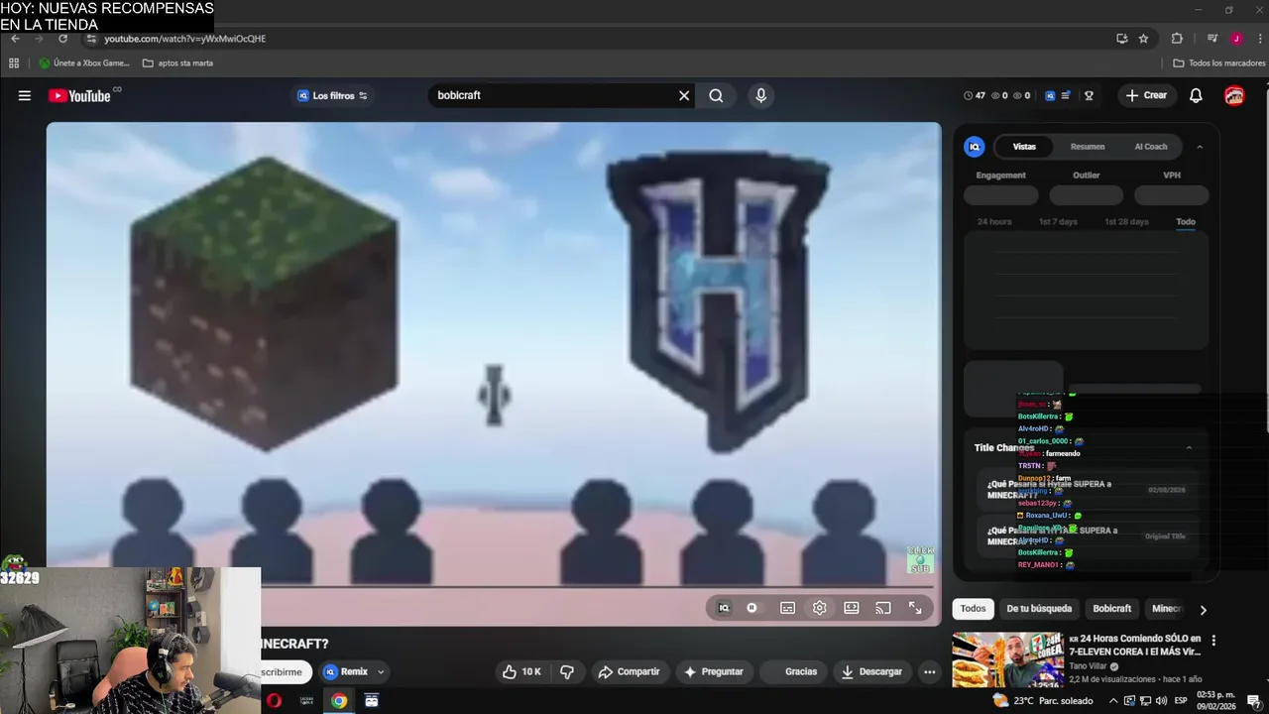Open video player settings gear
The width and height of the screenshot is (1269, 714).
point(819,608)
